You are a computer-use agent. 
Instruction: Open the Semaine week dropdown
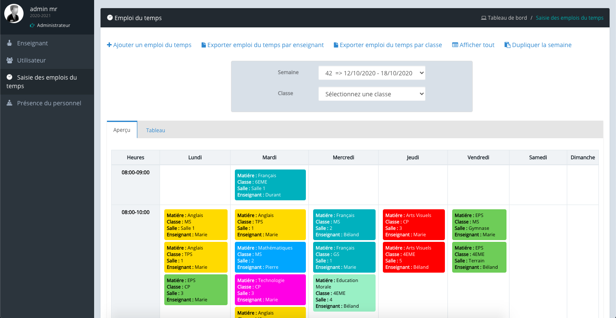[x=372, y=73]
